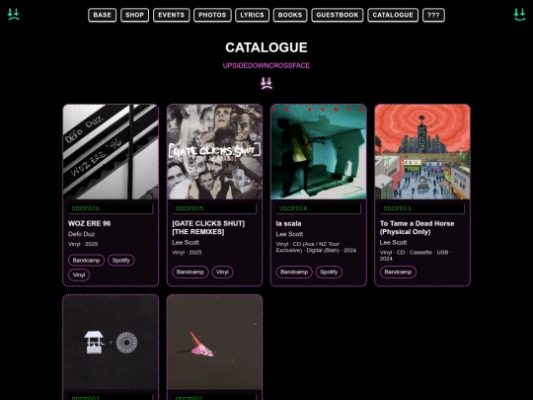Viewport: 533px width, 400px height.
Task: Click Bandcamp link for To Tame a Dead Horse
Action: (398, 272)
